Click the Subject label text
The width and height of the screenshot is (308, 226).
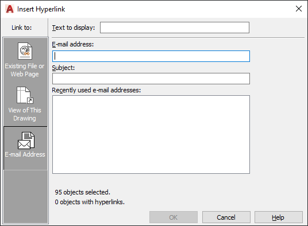tap(63, 68)
